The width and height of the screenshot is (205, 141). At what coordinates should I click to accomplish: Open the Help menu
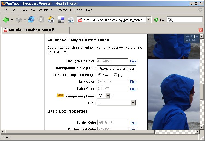click(89, 10)
